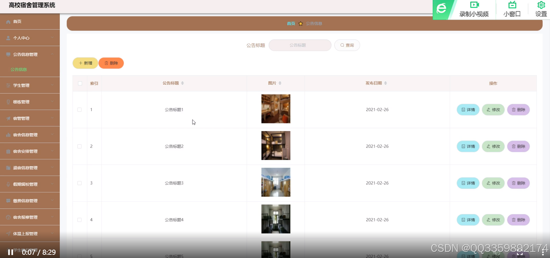Click the icon beside 宿舍安排管理

pyautogui.click(x=8, y=151)
